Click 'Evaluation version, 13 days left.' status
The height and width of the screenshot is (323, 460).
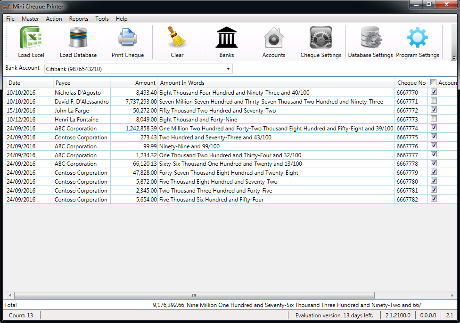point(334,315)
